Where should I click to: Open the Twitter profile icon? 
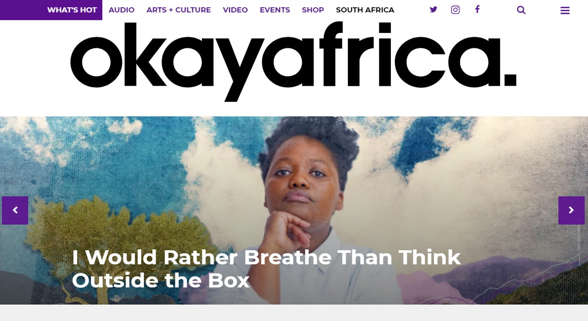pos(433,10)
